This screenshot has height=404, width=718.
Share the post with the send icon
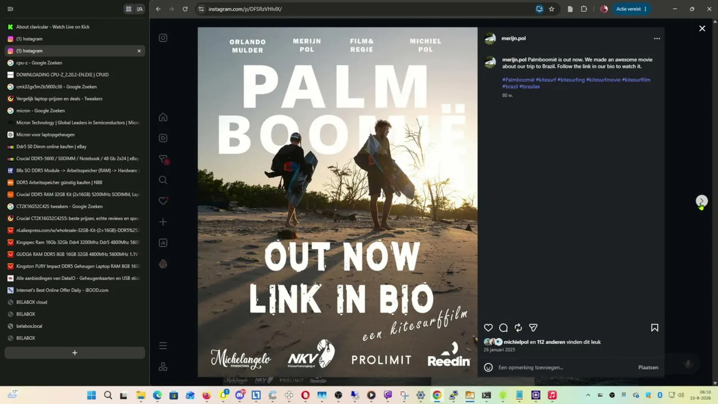(x=533, y=328)
